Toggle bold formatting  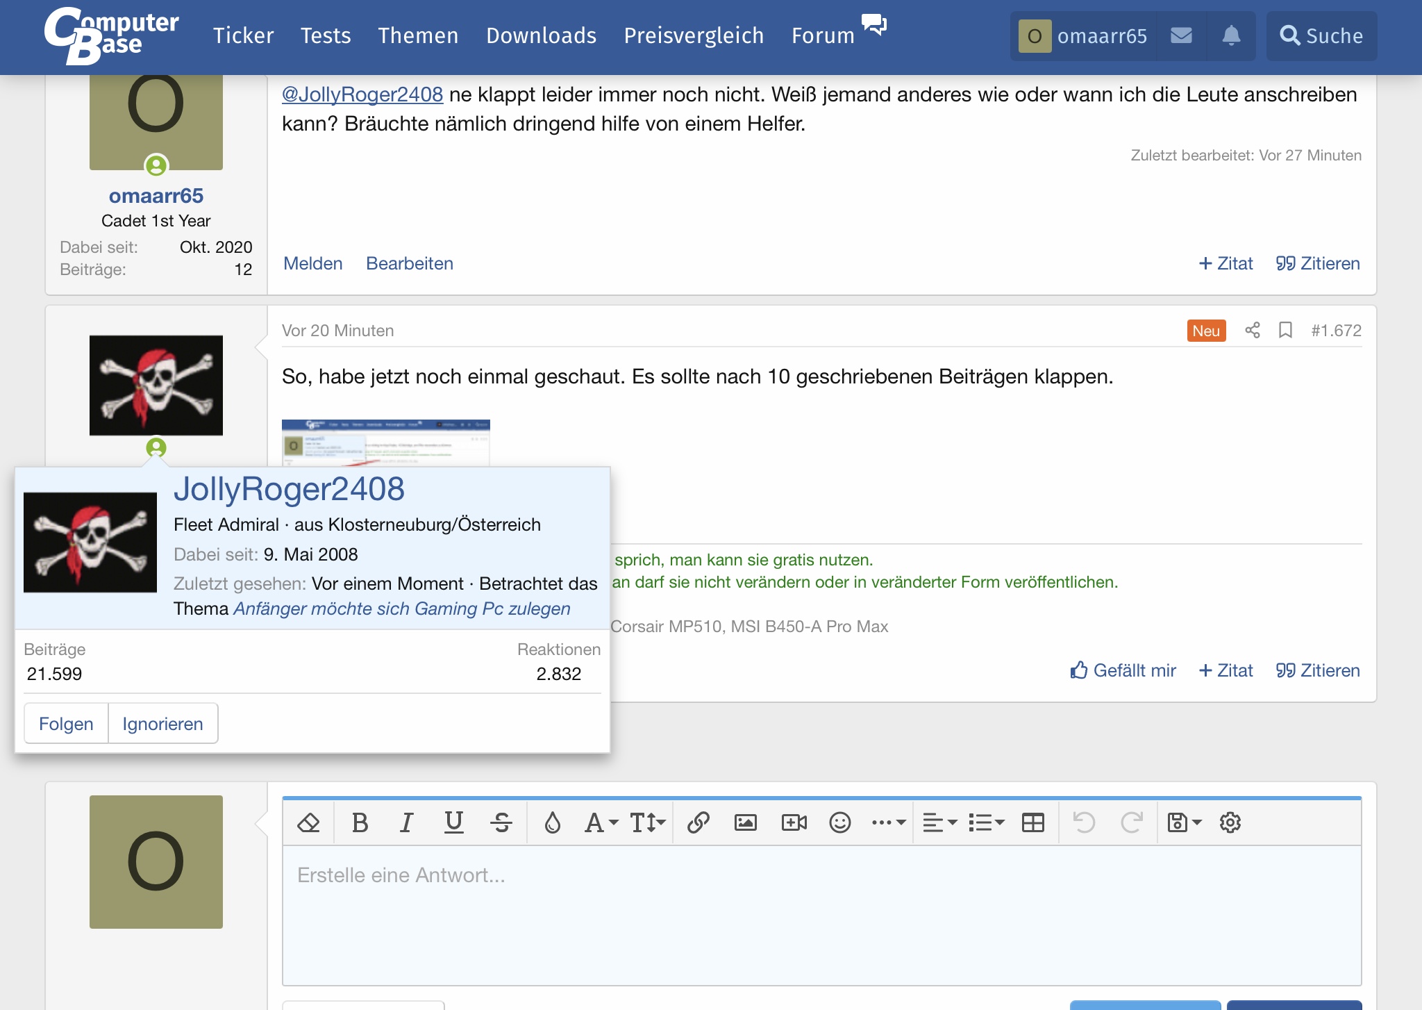click(x=360, y=822)
